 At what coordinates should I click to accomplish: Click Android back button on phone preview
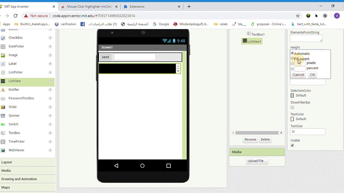tap(116, 166)
